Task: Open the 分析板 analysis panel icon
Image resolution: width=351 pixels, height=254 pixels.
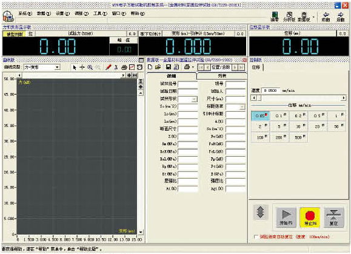Action: click(x=289, y=17)
